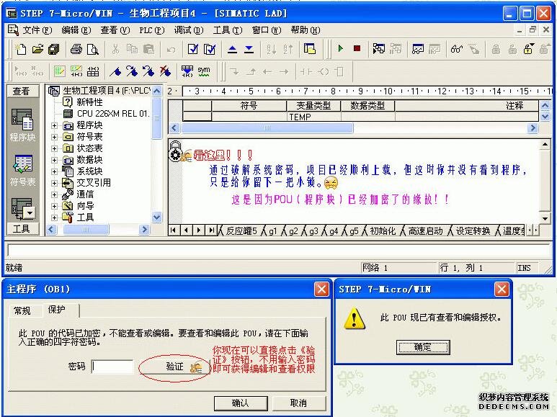The width and height of the screenshot is (557, 417).
Task: Switch to the 高速启动 program tab
Action: [425, 231]
